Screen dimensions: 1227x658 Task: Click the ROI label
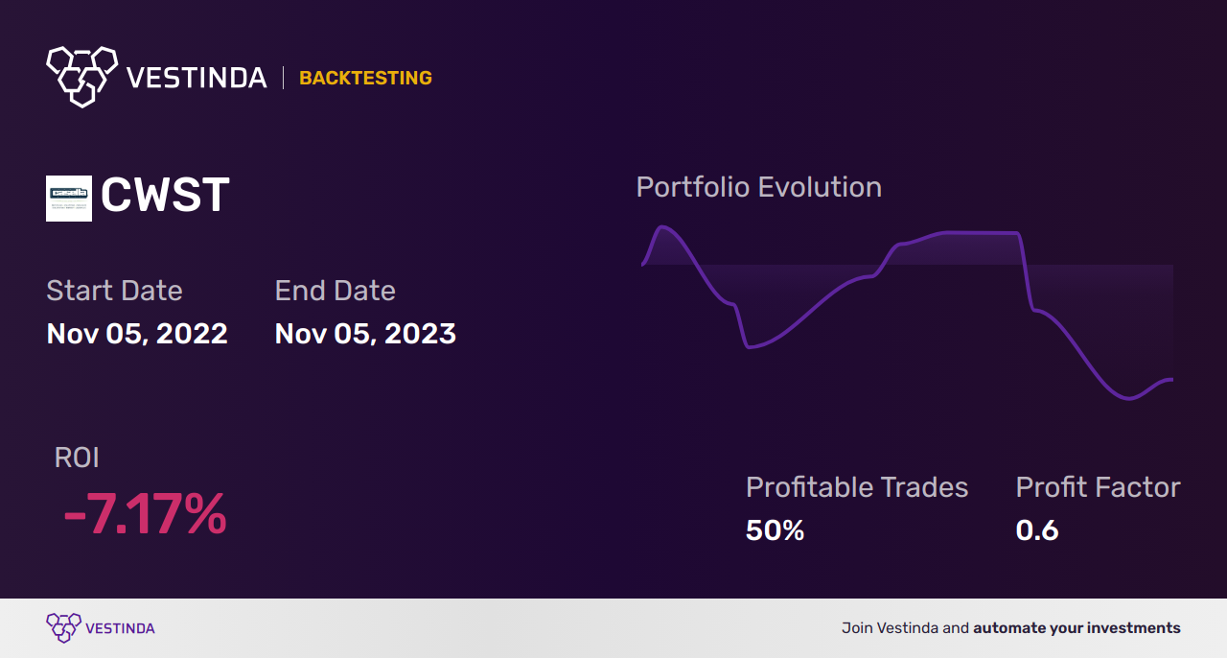77,458
